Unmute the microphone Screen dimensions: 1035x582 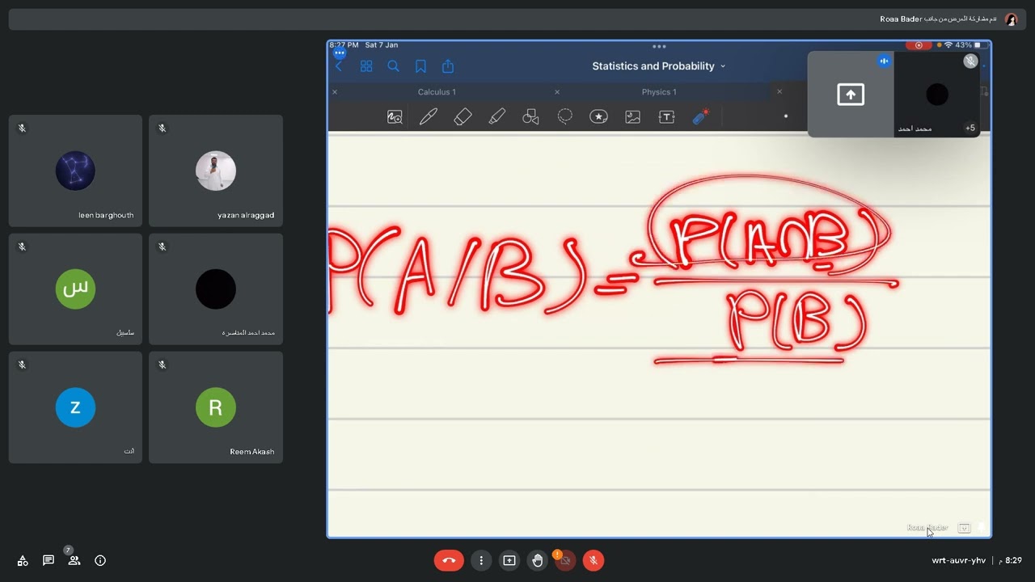594,560
